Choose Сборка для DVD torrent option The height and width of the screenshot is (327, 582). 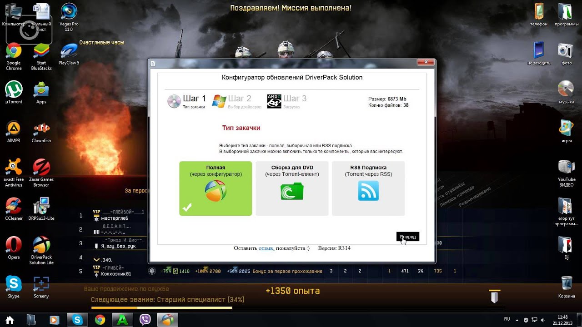pos(292,188)
